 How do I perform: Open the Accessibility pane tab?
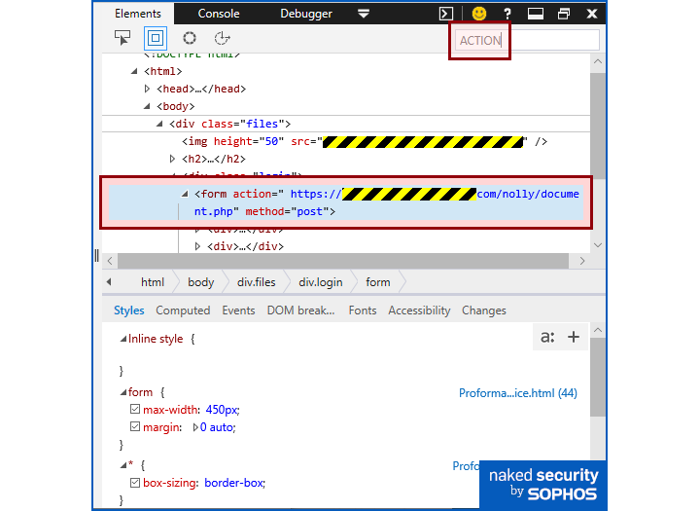pyautogui.click(x=419, y=310)
